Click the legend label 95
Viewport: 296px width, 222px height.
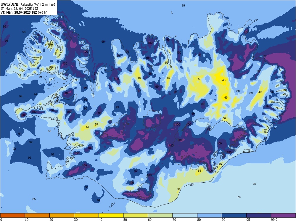[x=248, y=220]
